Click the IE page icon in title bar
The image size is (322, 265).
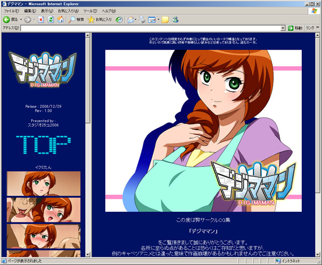(x=4, y=4)
